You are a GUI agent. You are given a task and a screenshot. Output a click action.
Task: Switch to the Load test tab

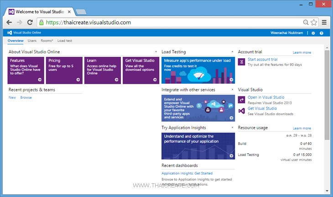pyautogui.click(x=65, y=40)
